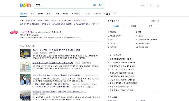Viewport: 189px width, 101px height.
Task: Sort news by 정확도
Action: coord(28,46)
